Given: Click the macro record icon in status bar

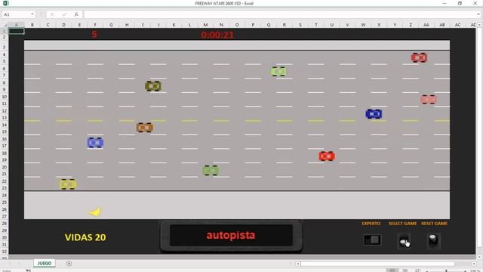Looking at the screenshot, I should click(29, 270).
